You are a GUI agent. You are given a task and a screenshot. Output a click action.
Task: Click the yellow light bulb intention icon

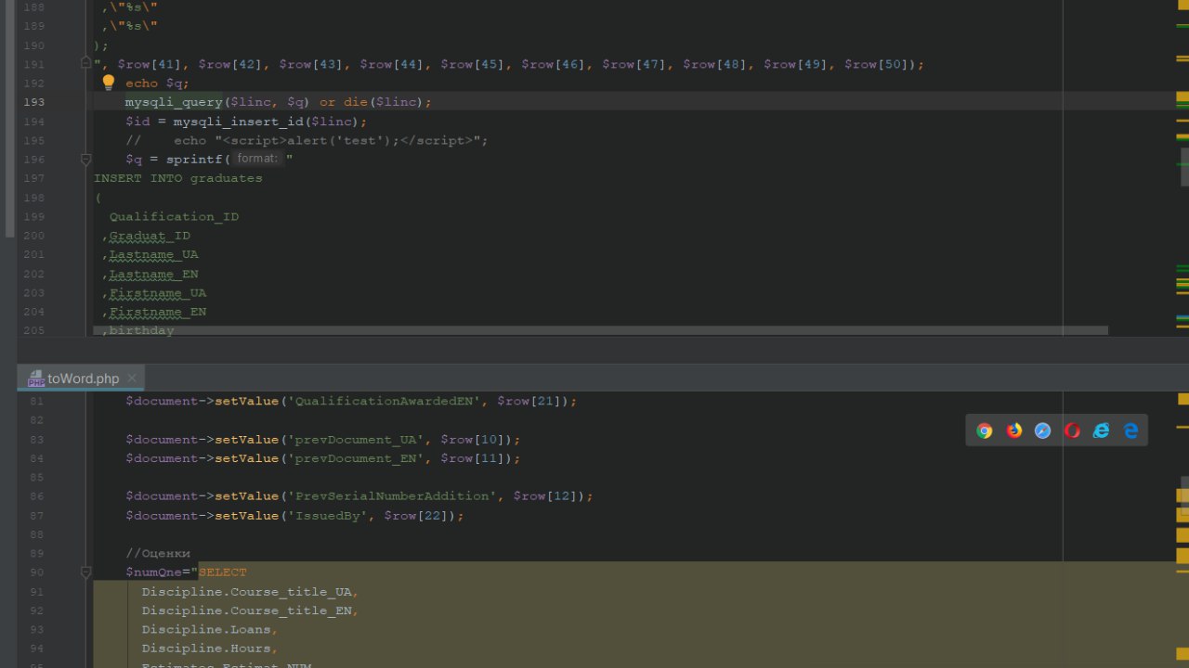click(109, 83)
